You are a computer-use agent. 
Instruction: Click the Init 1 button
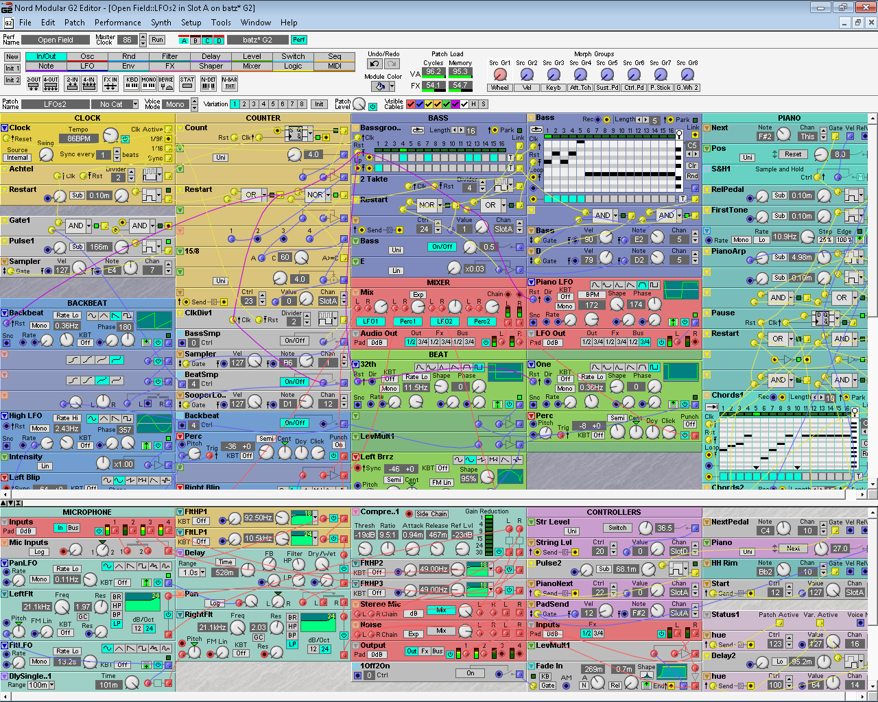coord(12,69)
